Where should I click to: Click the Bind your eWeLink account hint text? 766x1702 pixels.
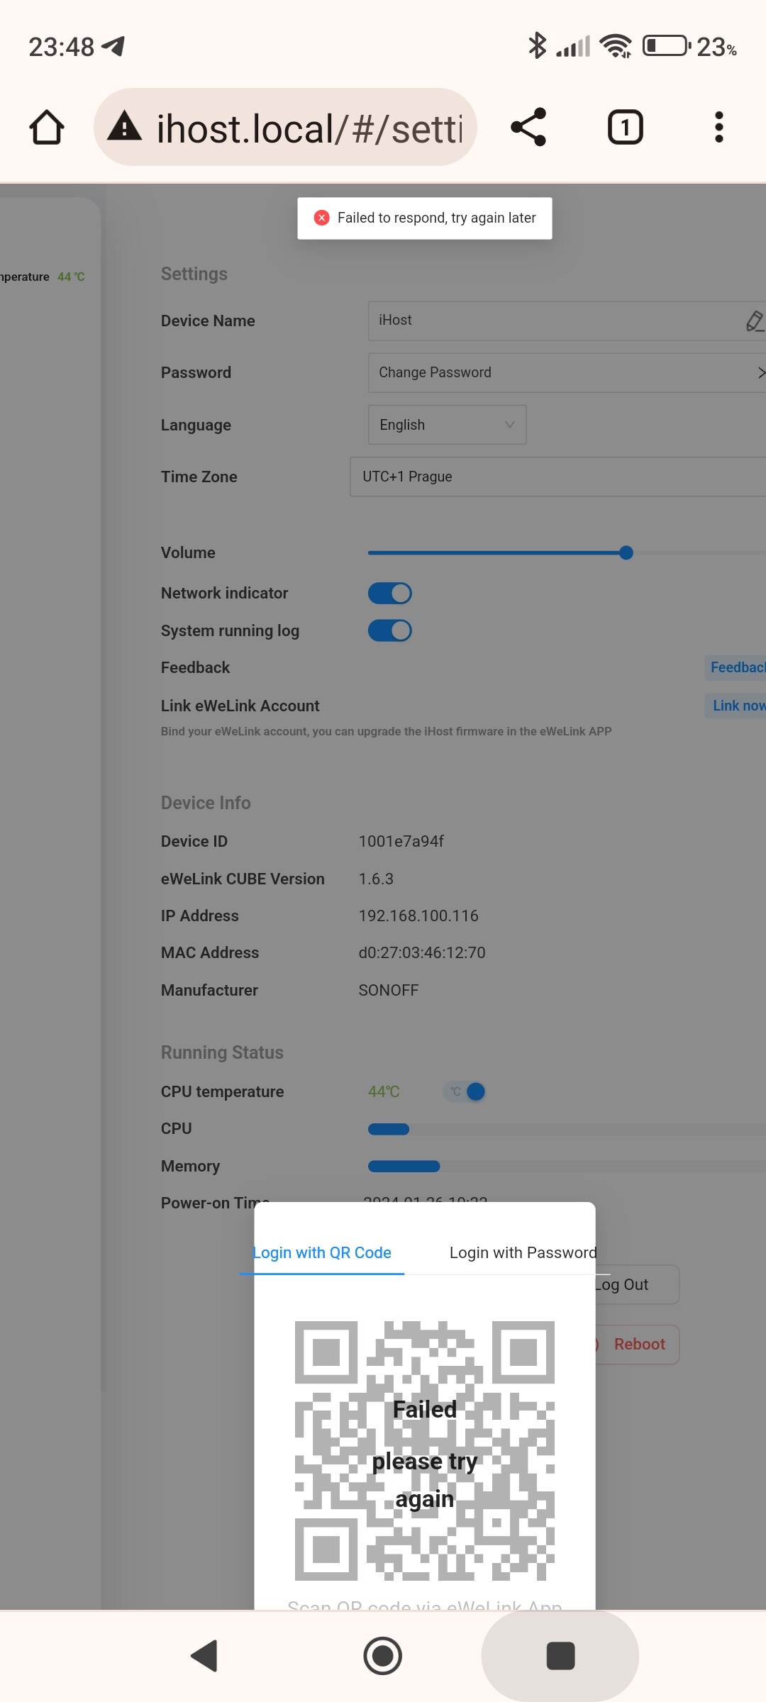click(x=386, y=731)
